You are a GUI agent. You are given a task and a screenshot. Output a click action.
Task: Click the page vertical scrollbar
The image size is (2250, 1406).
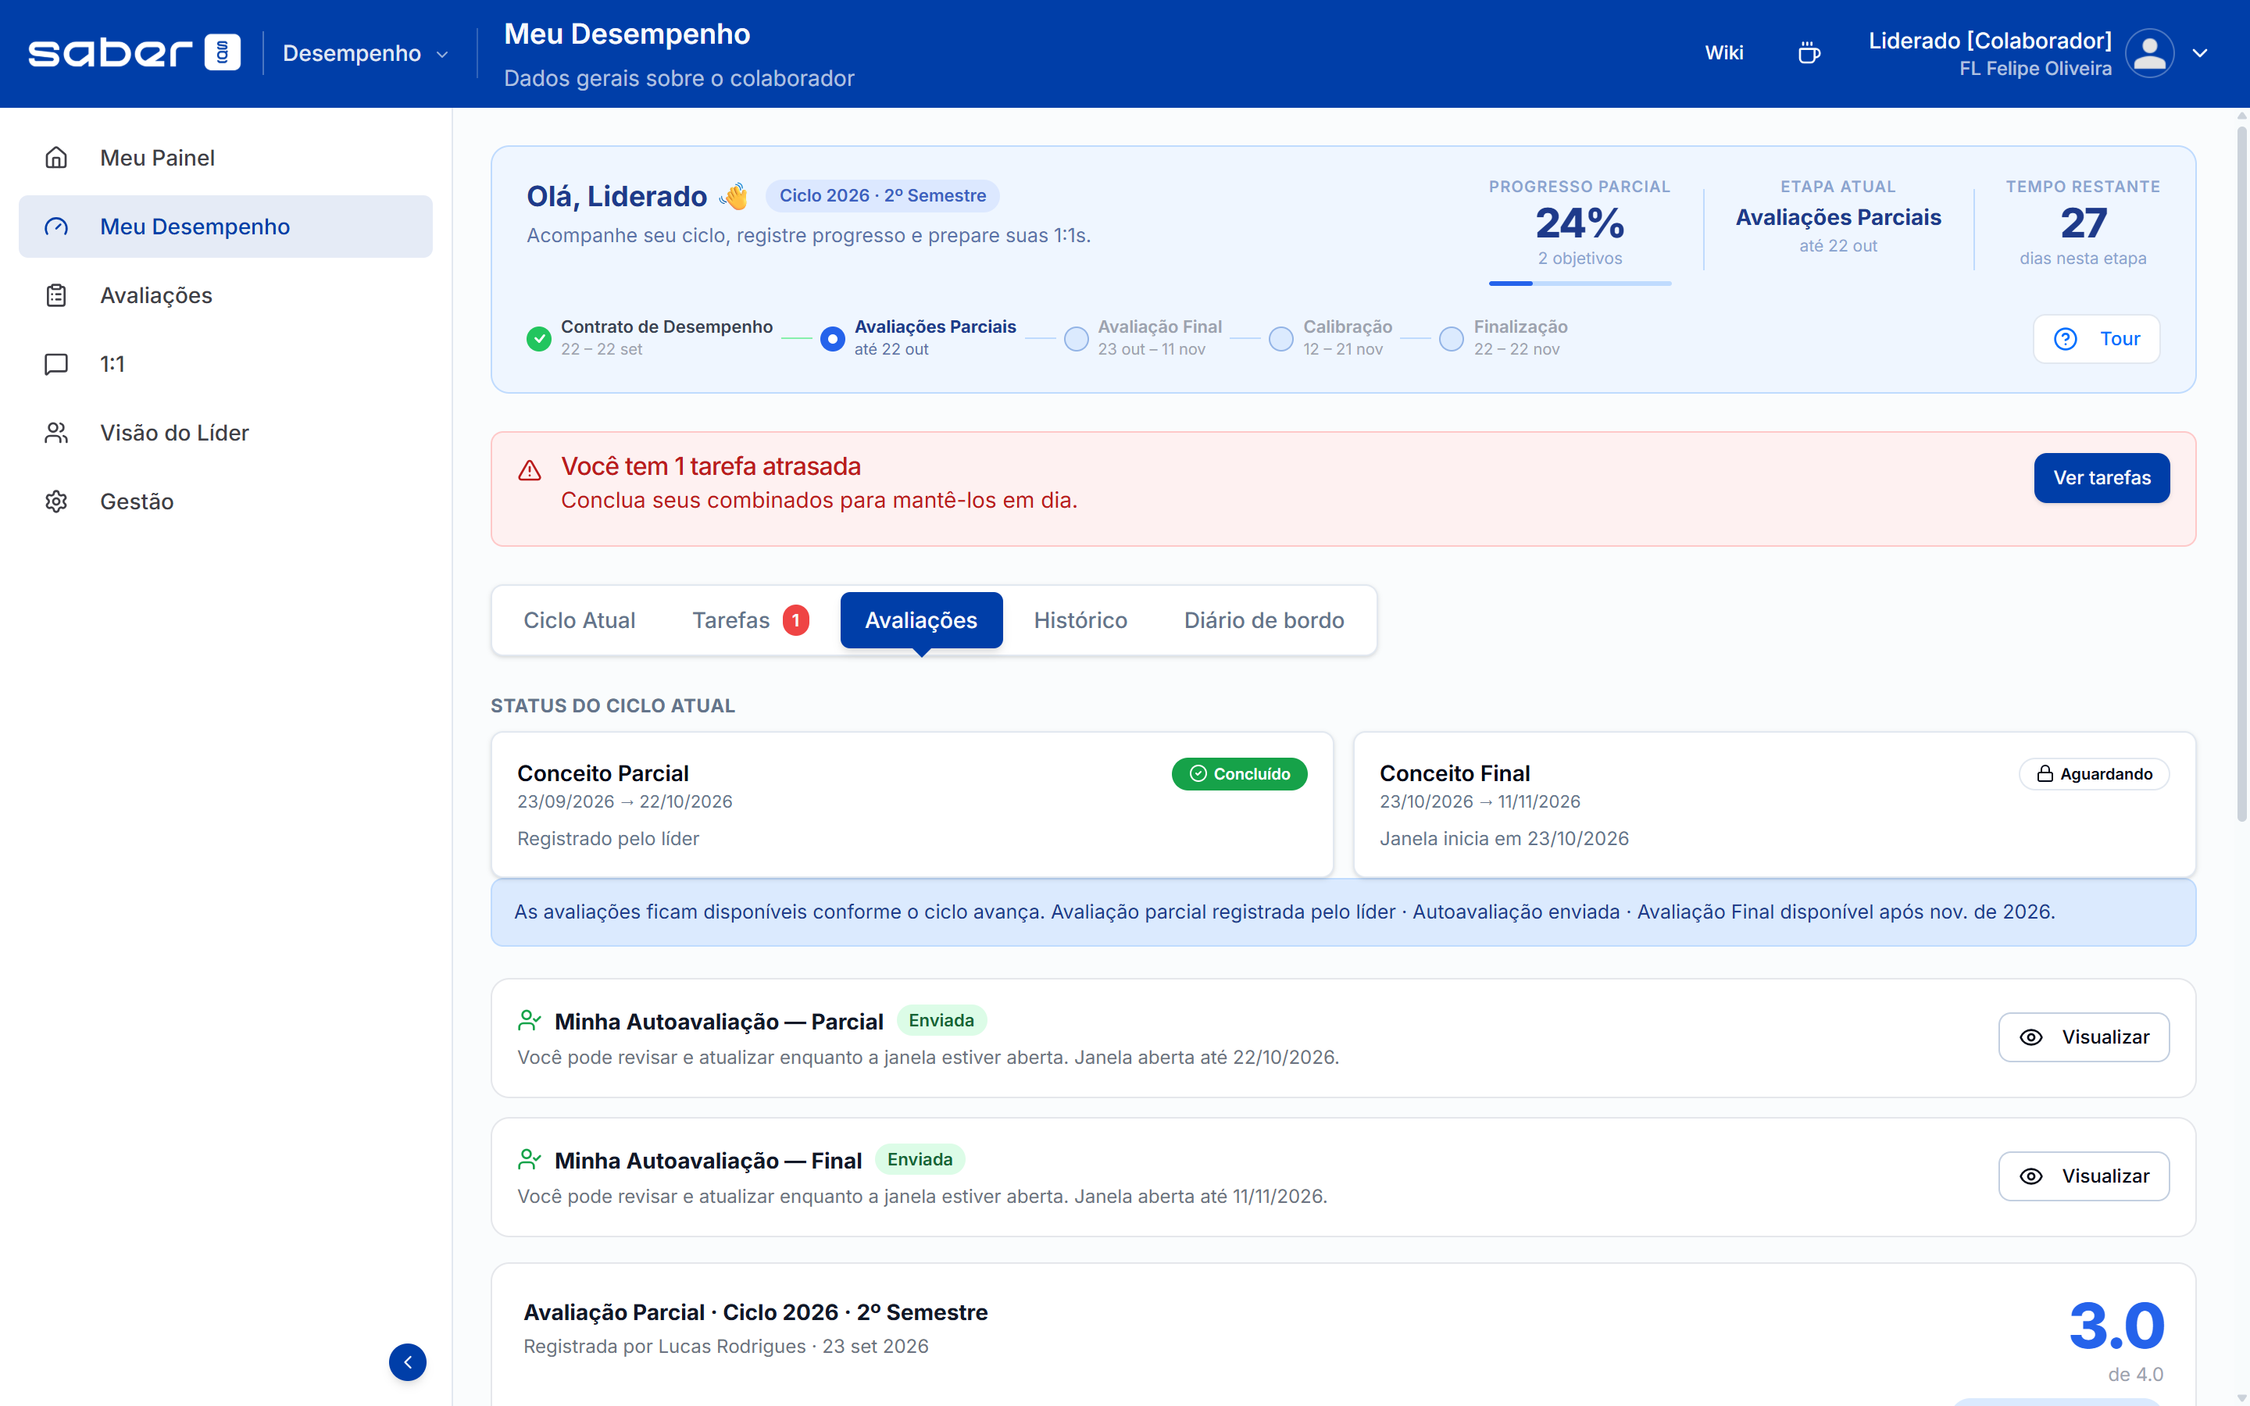(2241, 474)
